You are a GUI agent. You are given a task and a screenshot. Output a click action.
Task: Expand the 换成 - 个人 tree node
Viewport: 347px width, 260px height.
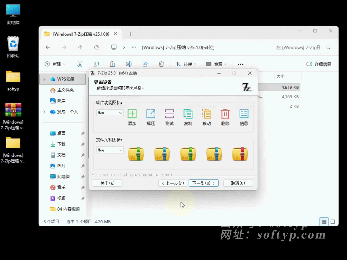[x=44, y=112]
